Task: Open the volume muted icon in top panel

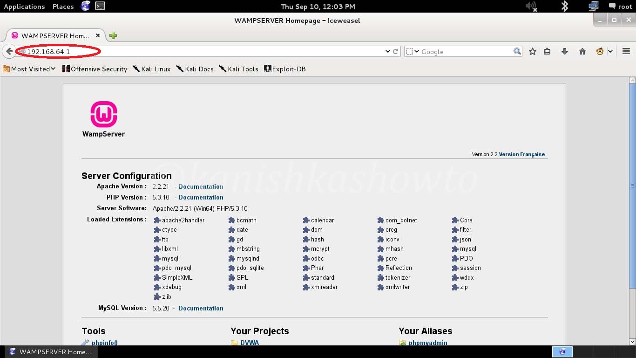Action: pyautogui.click(x=531, y=6)
